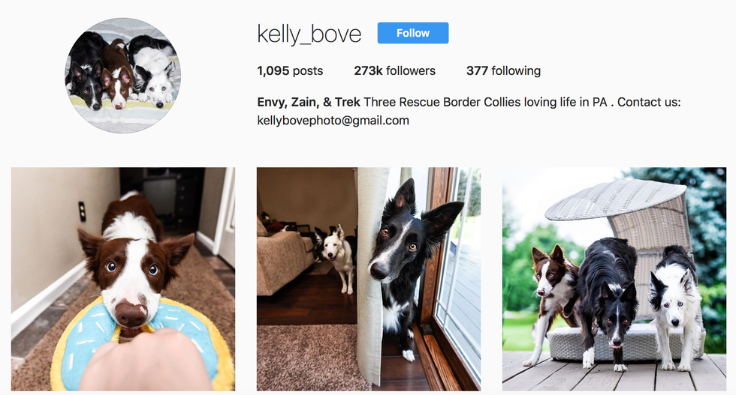This screenshot has width=736, height=395.
Task: Open the black dog peeking by window post
Action: (369, 280)
